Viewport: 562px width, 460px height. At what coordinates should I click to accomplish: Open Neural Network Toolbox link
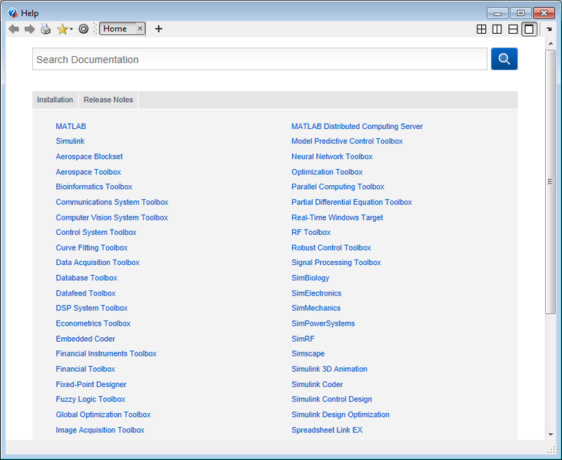[332, 157]
